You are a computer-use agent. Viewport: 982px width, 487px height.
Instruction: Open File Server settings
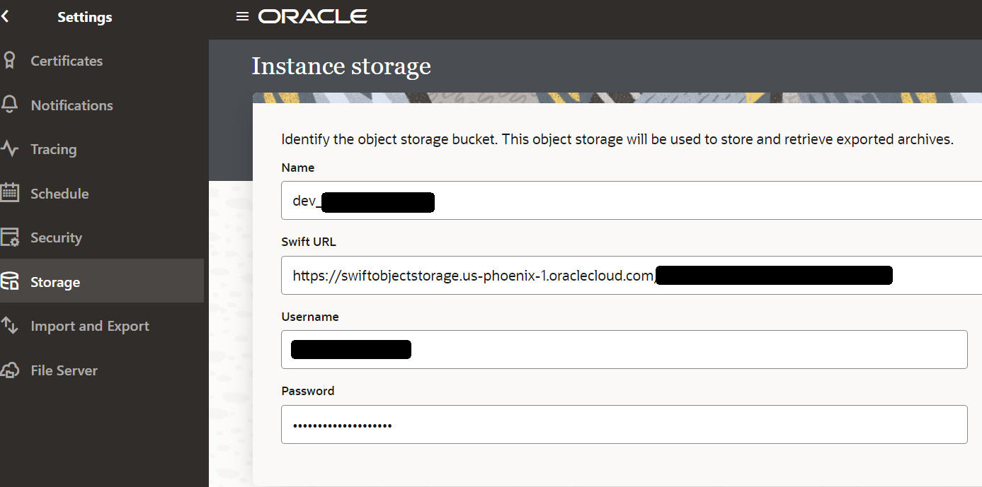point(64,370)
